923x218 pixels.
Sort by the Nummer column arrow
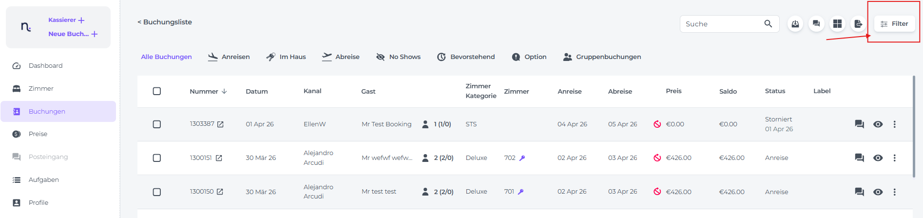click(x=224, y=91)
